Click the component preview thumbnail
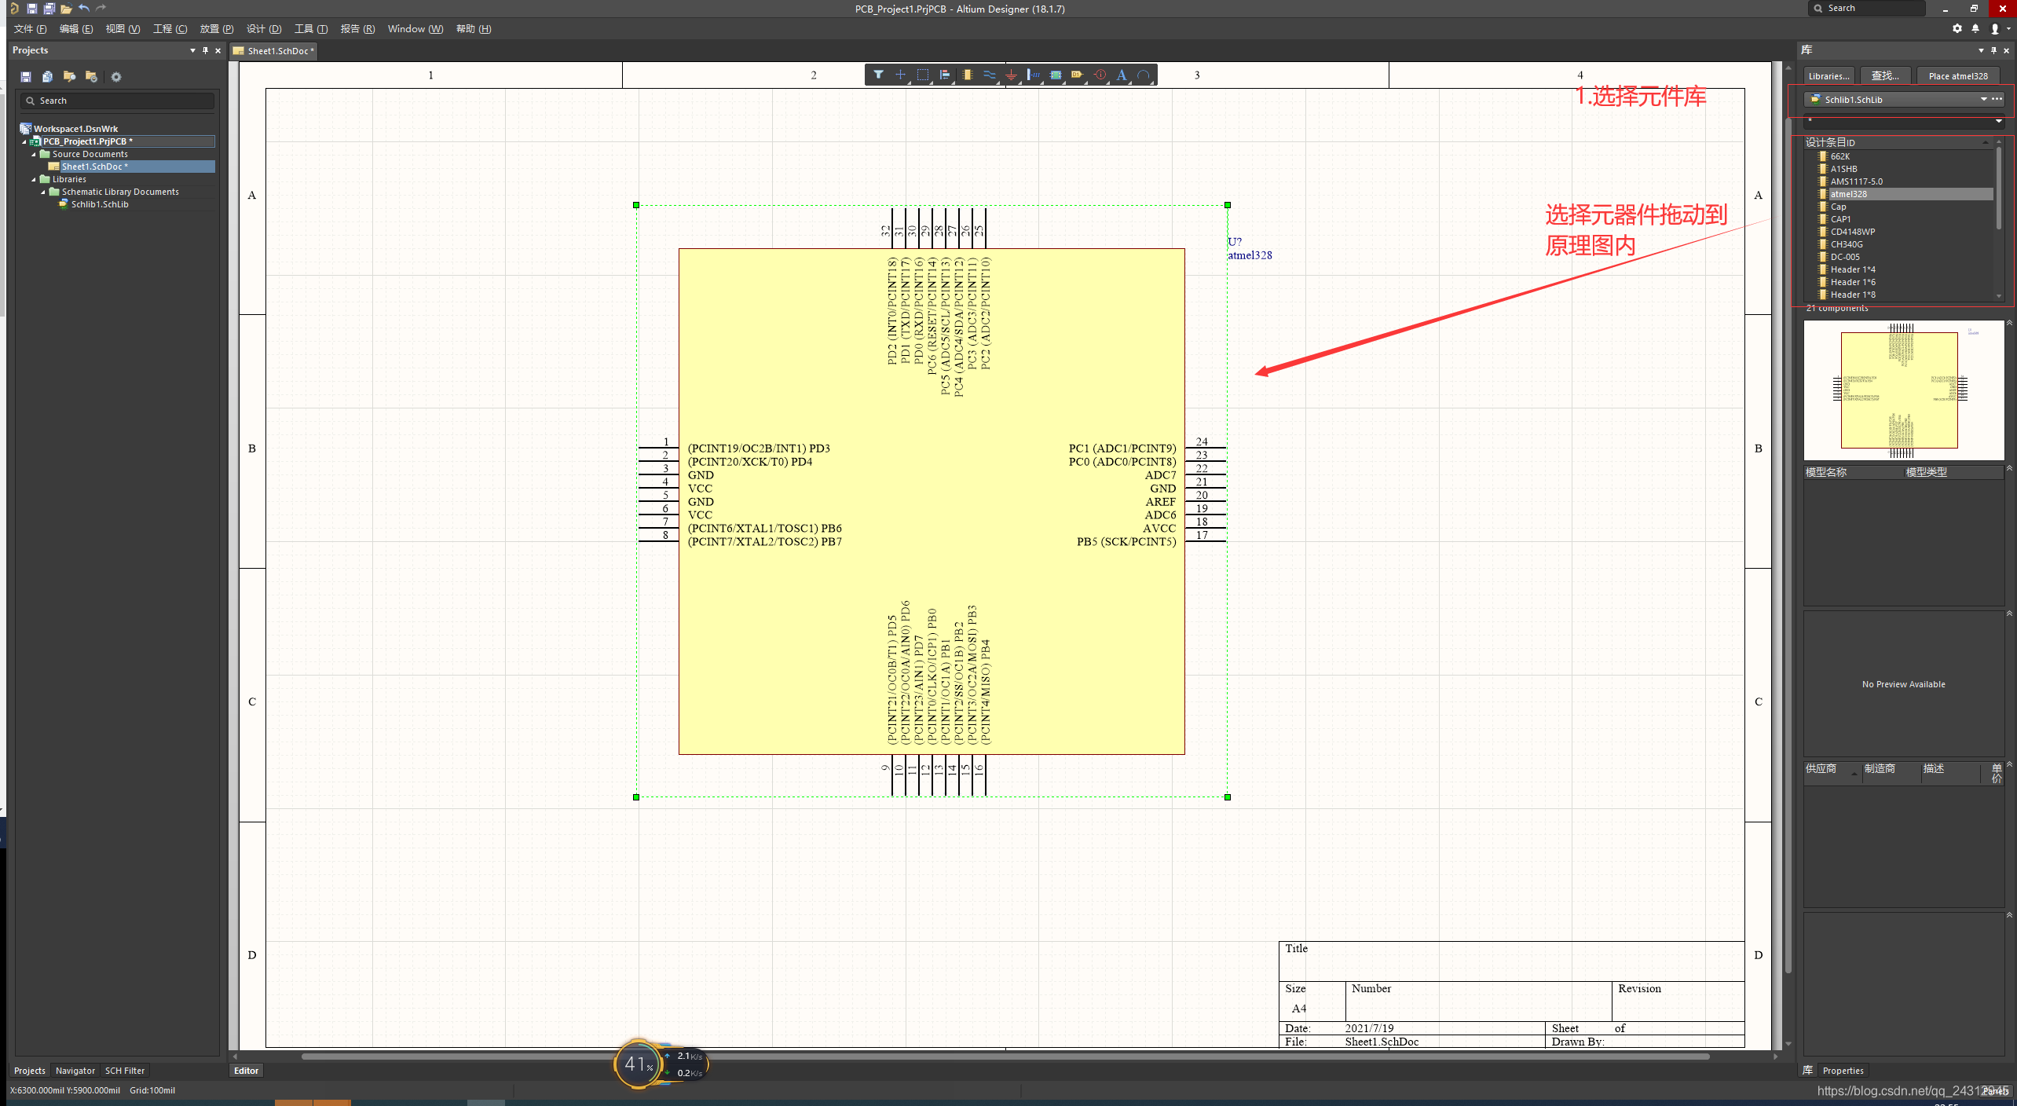The height and width of the screenshot is (1106, 2017). [x=1900, y=388]
